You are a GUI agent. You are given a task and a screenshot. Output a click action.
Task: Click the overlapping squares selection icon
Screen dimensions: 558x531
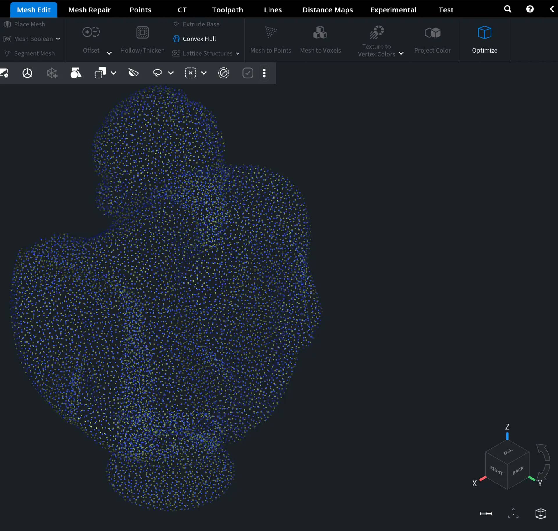[100, 73]
